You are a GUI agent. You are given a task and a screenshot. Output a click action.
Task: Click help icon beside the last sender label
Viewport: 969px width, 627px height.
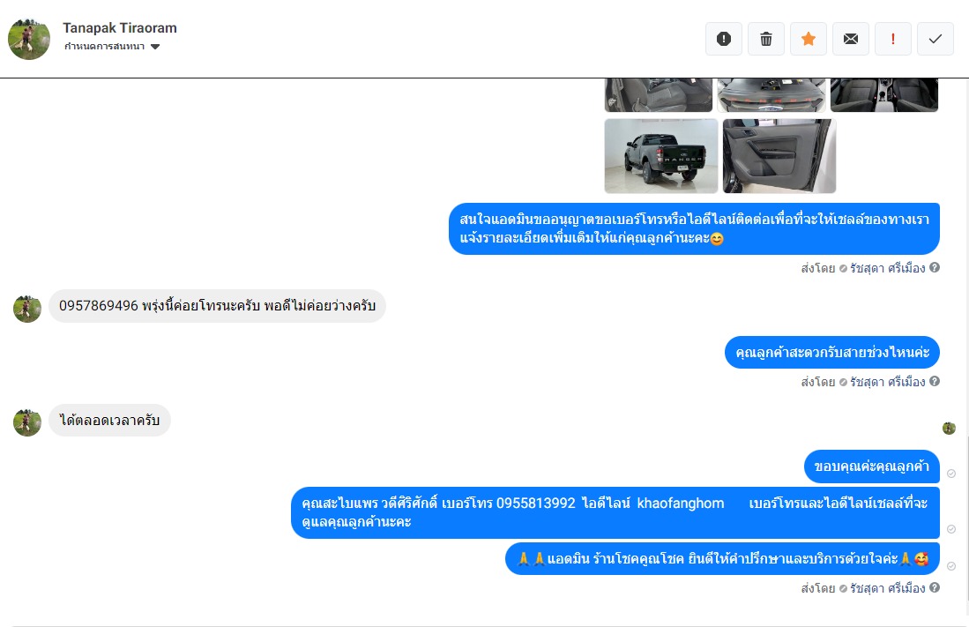click(x=935, y=587)
